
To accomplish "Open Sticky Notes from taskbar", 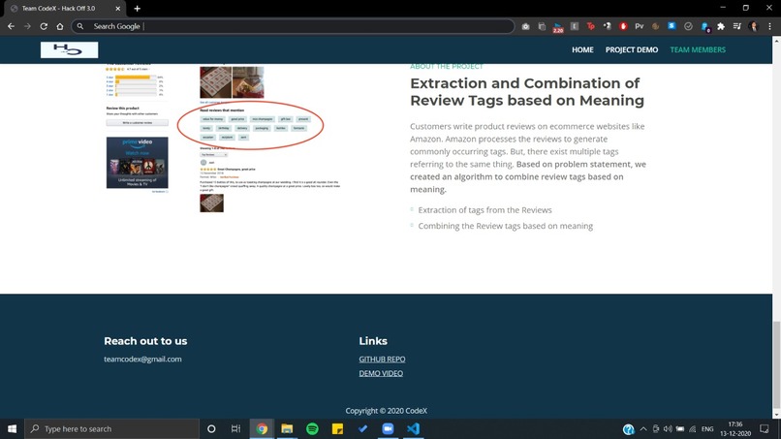I will pos(337,428).
